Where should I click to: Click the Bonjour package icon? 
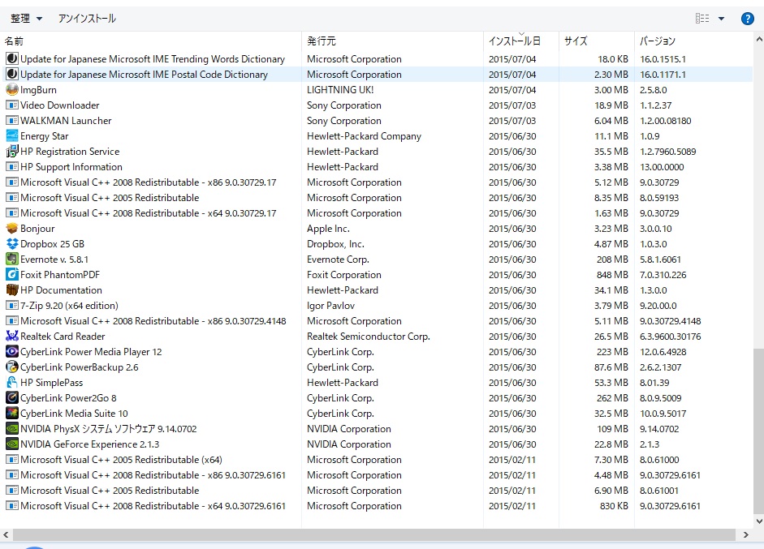click(x=12, y=229)
